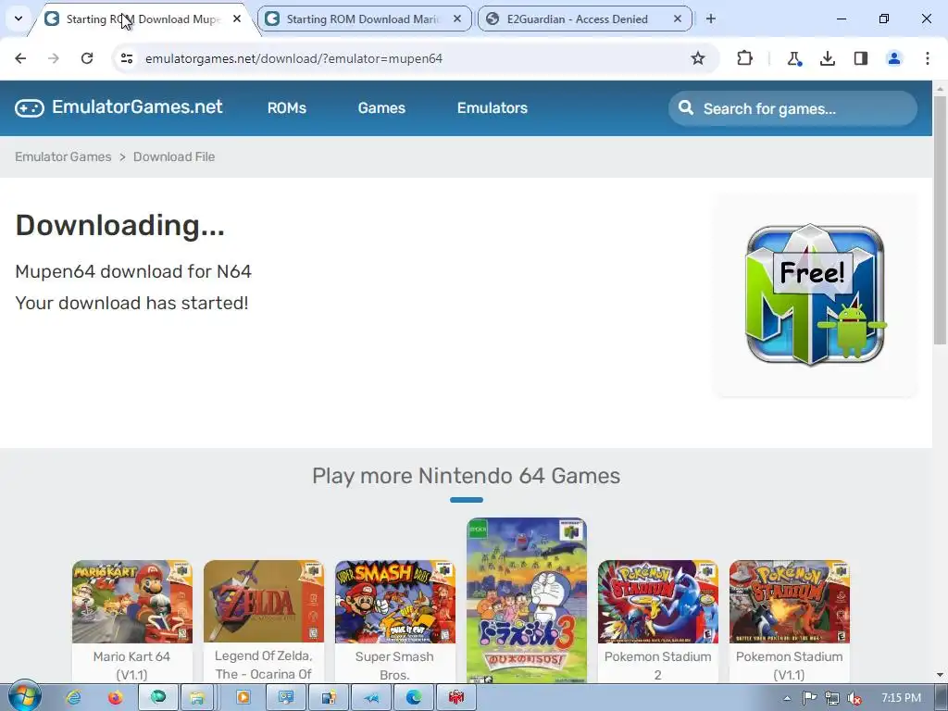The height and width of the screenshot is (711, 948).
Task: Open the Emulators menu item
Action: coord(493,107)
